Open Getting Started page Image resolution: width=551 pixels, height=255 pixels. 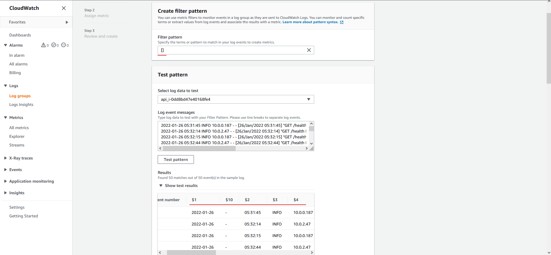23,216
